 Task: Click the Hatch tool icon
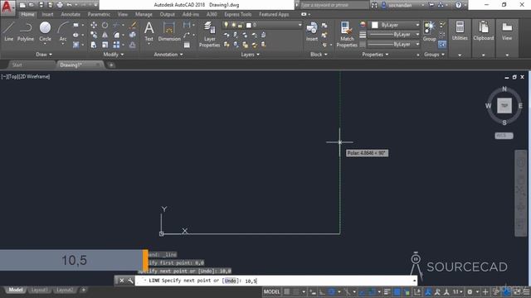pyautogui.click(x=76, y=45)
